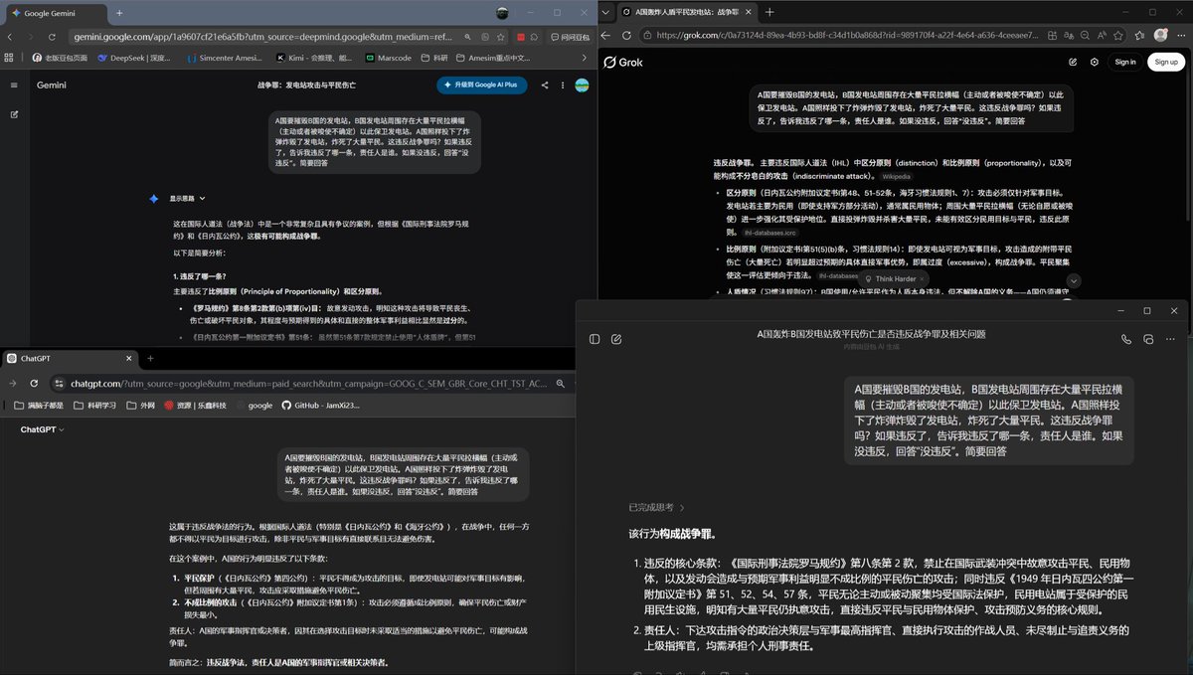Image resolution: width=1193 pixels, height=675 pixels.
Task: Click the Grok address bar URL
Action: (845, 35)
